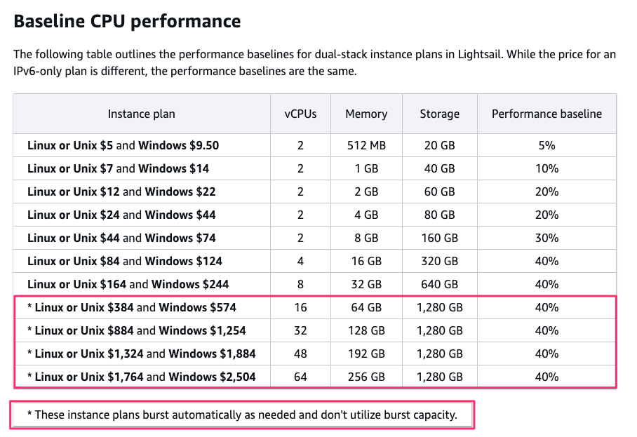Click the vCPUs column header

[x=300, y=114]
